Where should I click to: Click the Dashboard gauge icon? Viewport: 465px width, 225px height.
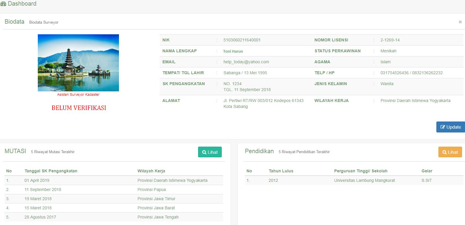click(3, 4)
